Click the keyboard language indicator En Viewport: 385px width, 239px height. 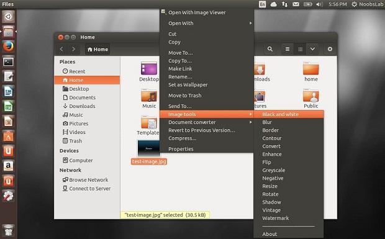click(x=262, y=4)
